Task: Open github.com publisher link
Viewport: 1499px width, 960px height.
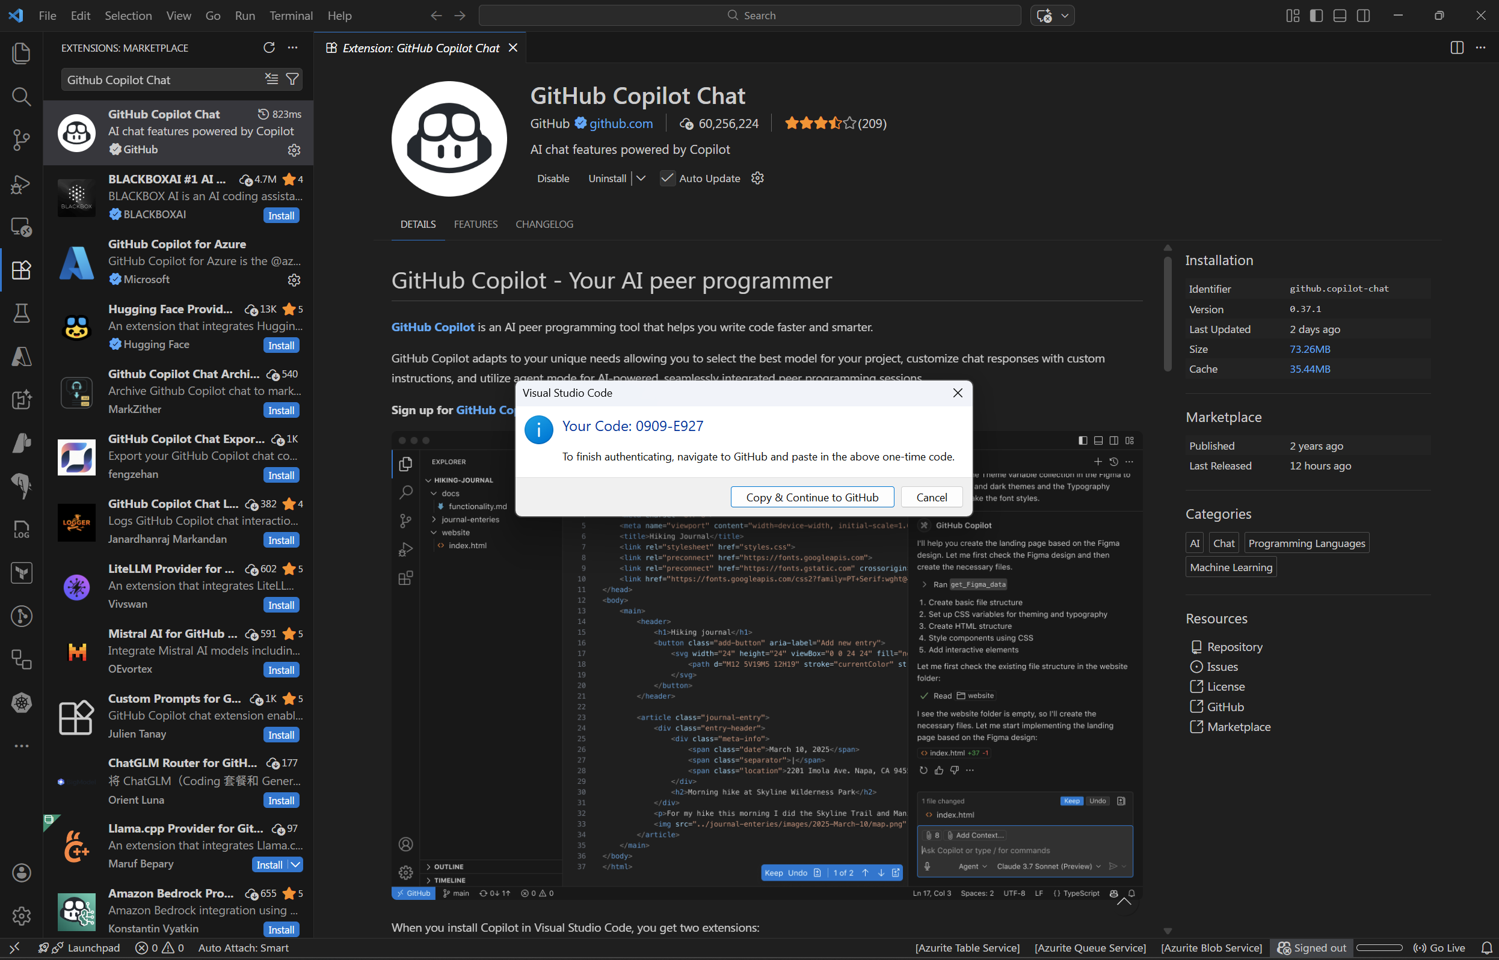Action: tap(621, 123)
